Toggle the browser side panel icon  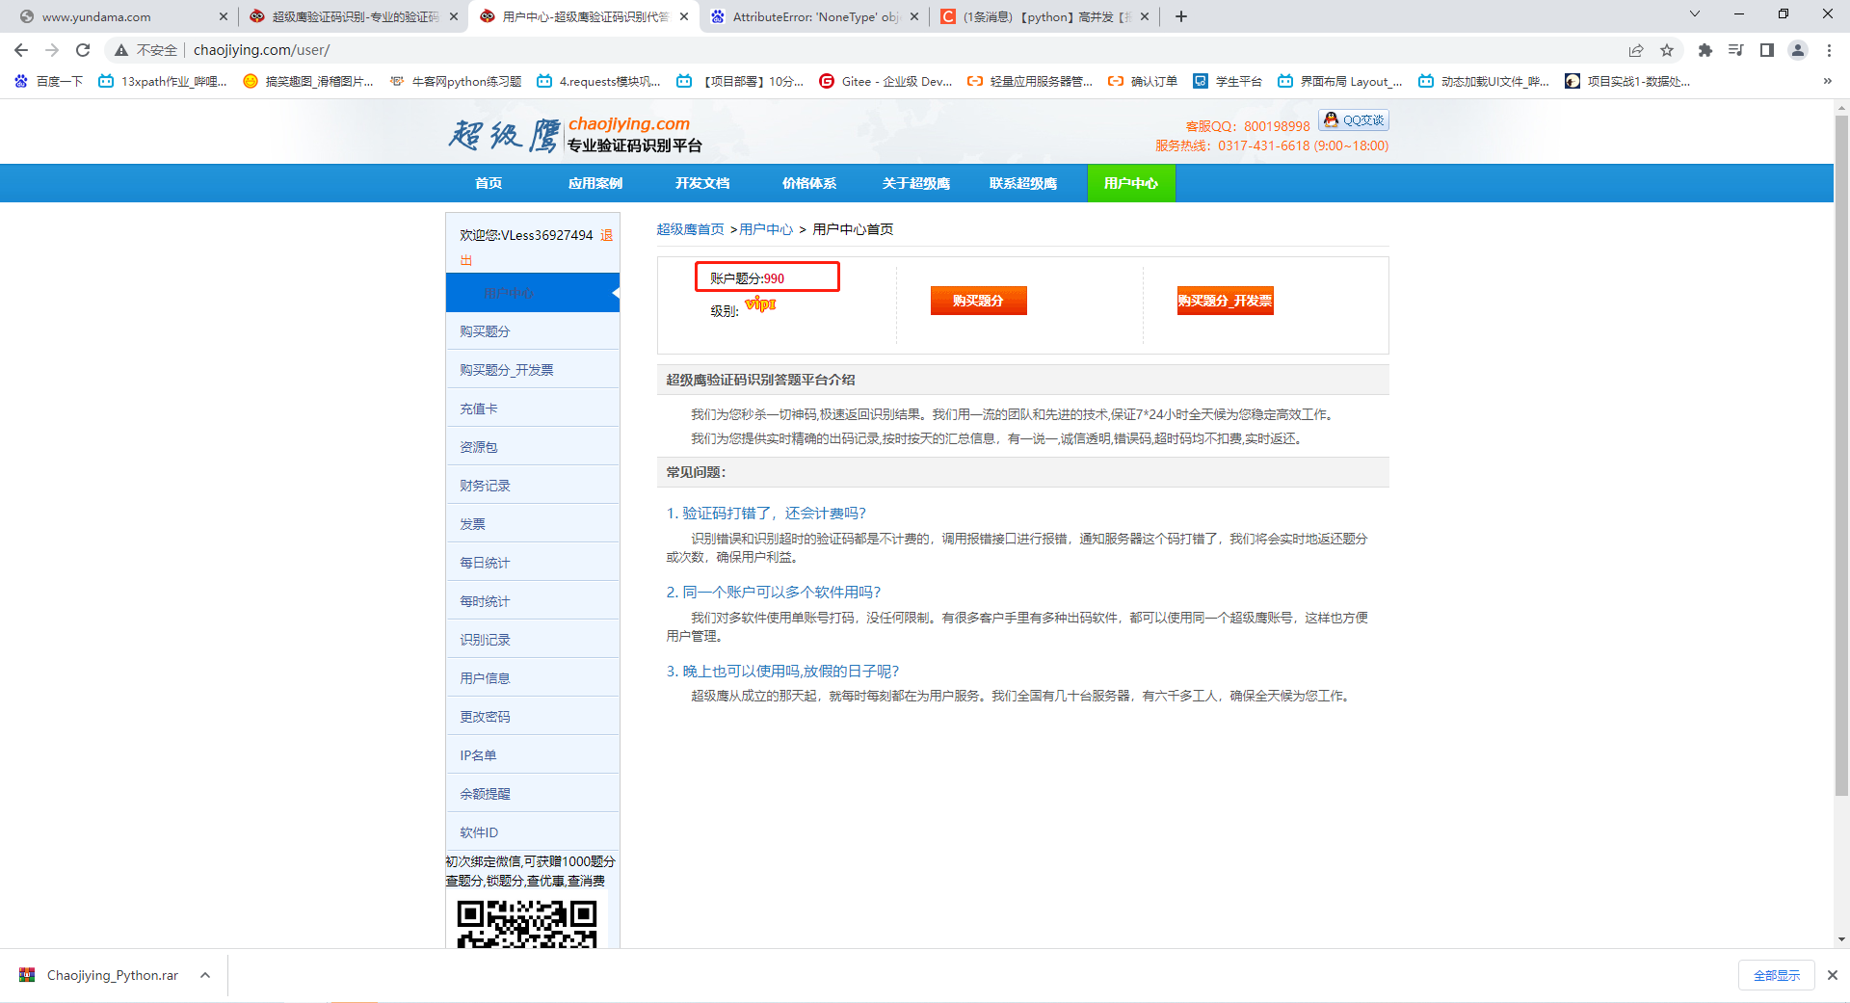[x=1767, y=50]
